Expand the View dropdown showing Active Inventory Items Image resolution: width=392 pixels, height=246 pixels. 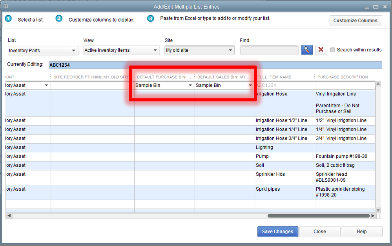pyautogui.click(x=121, y=50)
